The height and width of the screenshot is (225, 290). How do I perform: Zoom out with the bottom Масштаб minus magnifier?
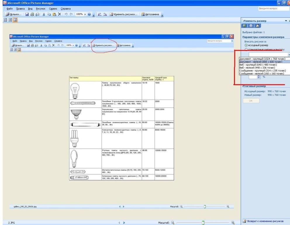[x=172, y=223]
